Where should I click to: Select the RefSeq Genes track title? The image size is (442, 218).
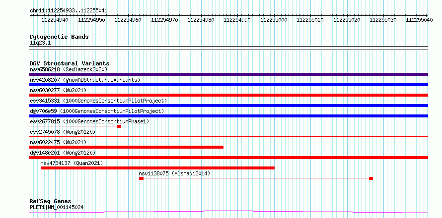(x=51, y=202)
